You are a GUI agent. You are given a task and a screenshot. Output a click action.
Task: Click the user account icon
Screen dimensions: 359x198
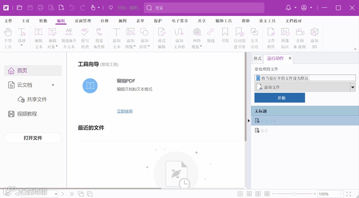(x=304, y=8)
